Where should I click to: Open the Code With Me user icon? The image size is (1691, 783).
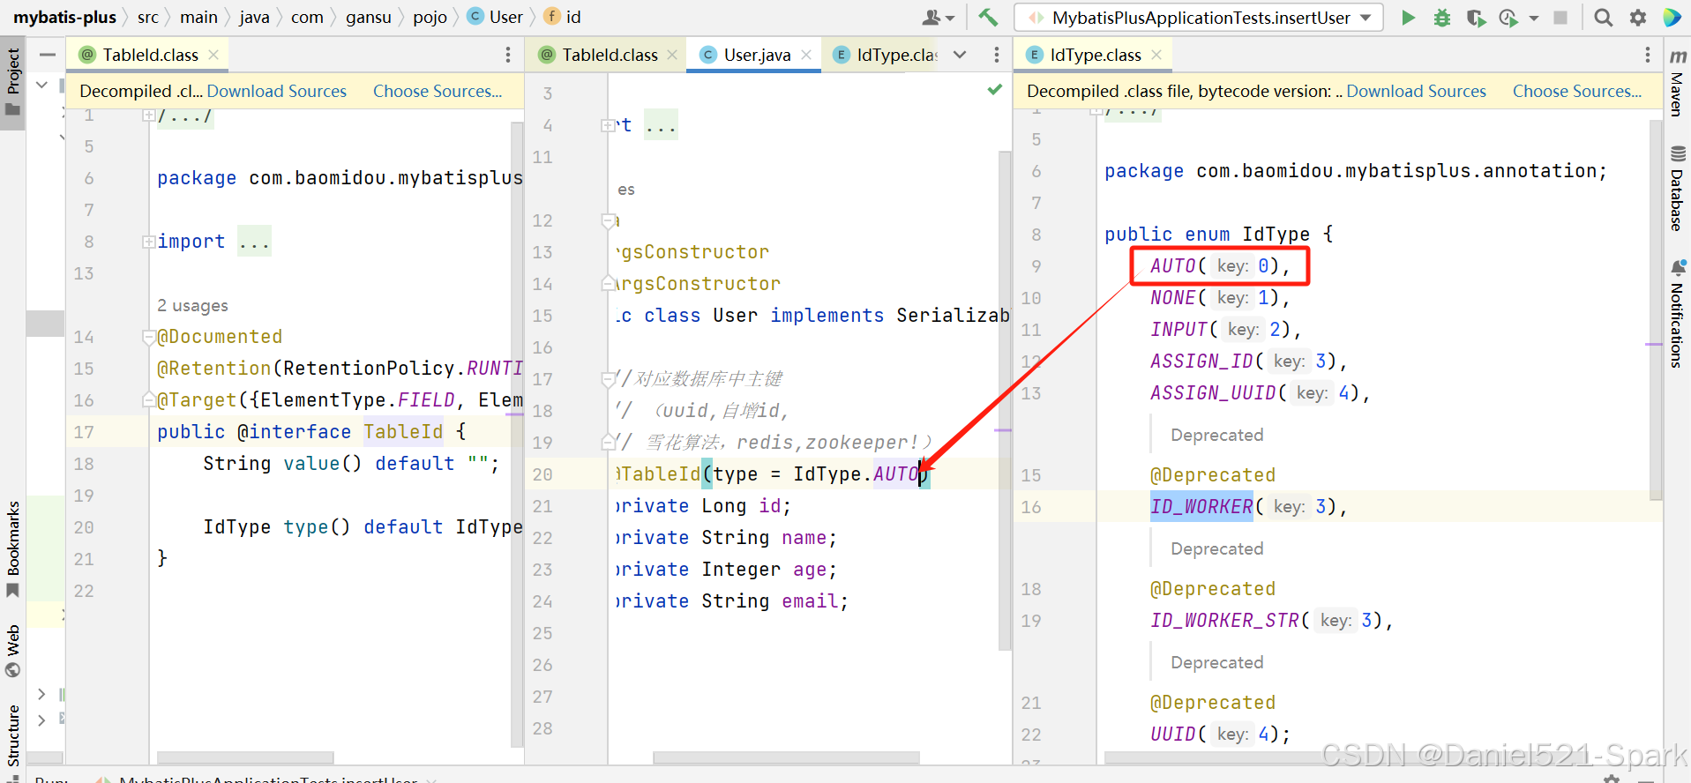[938, 17]
